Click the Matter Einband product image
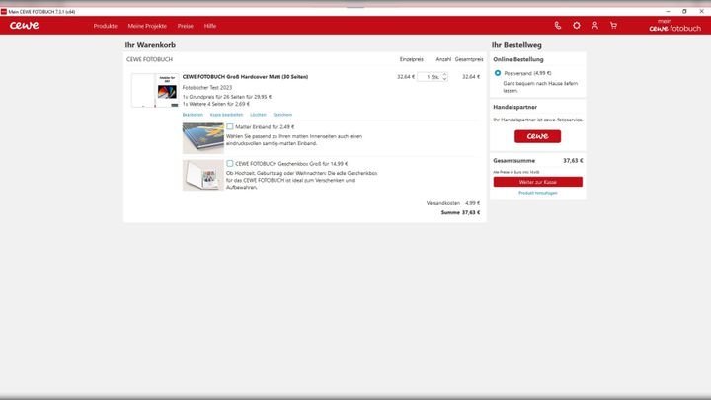The height and width of the screenshot is (400, 711). point(203,138)
